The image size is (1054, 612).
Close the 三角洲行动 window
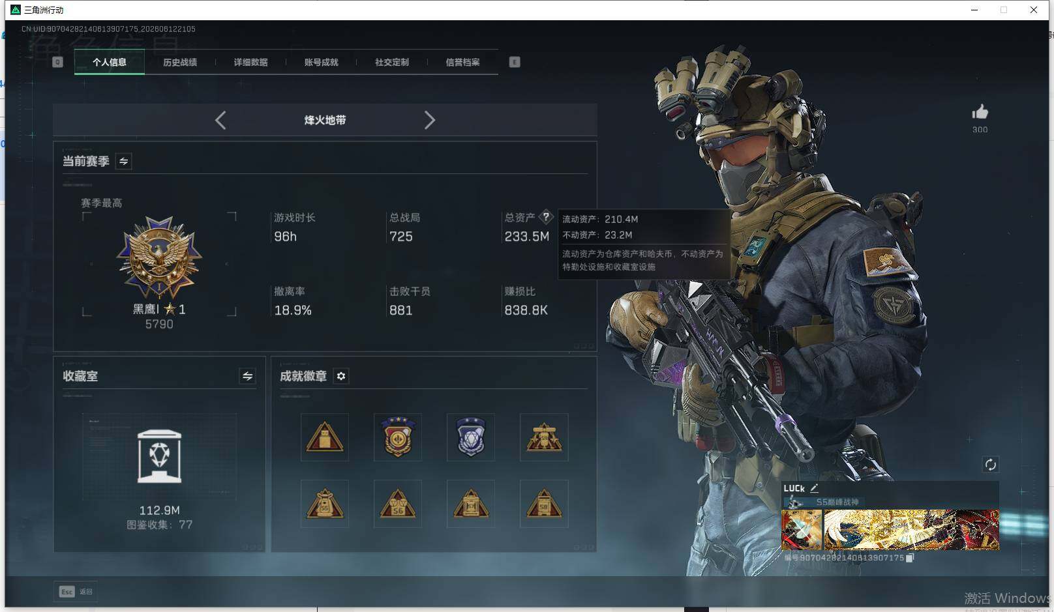1034,10
